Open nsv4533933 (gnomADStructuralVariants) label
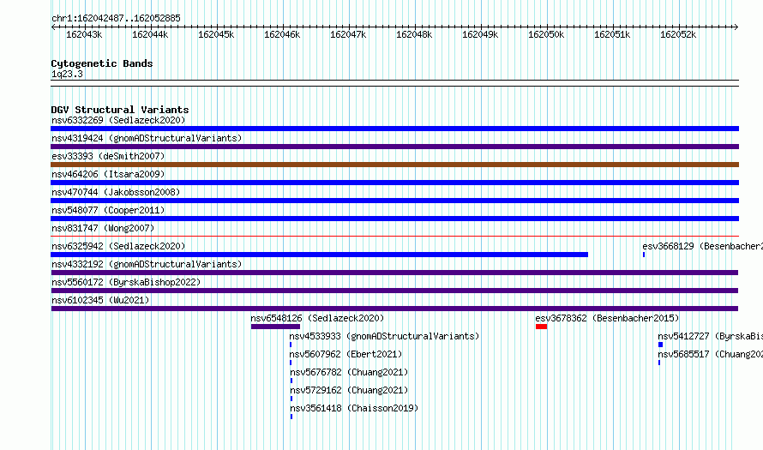Screen dimensions: 763x450 (x=384, y=336)
